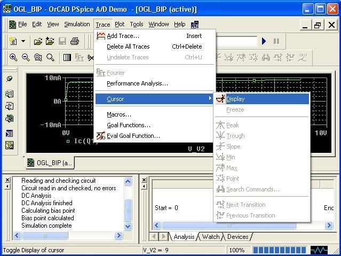Viewport: 341px width, 256px height.
Task: Click the green waveform window sidebar icon
Action: [x=10, y=119]
